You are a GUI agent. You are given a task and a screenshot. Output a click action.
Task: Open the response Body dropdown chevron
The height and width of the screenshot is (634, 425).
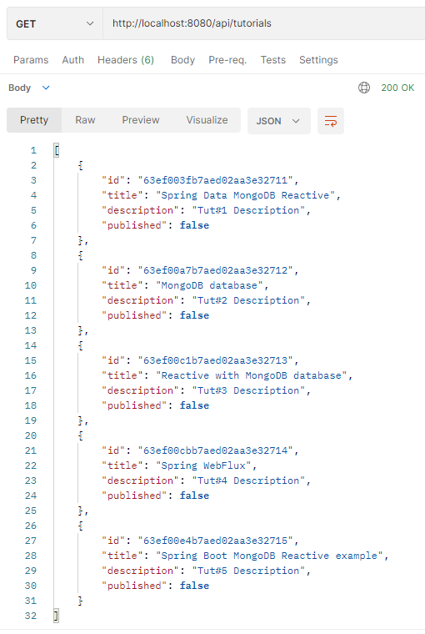pyautogui.click(x=46, y=88)
